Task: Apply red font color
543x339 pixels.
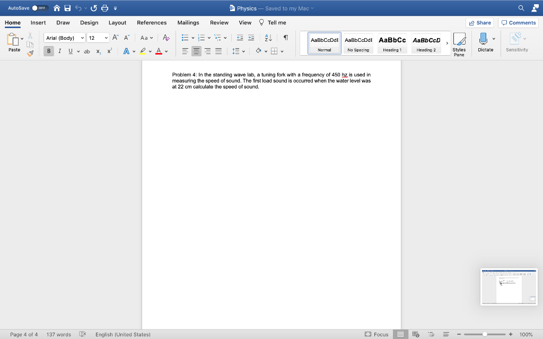Action: tap(159, 51)
